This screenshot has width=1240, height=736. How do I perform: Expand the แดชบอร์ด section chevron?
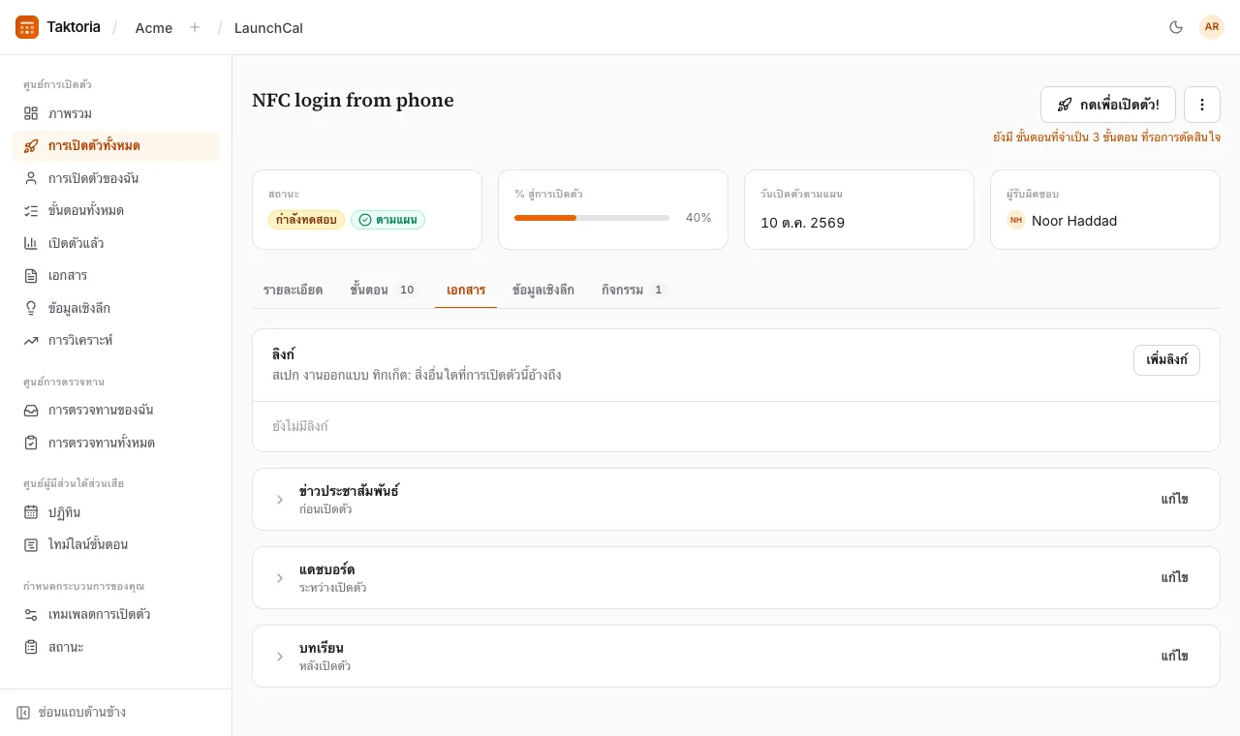click(280, 578)
